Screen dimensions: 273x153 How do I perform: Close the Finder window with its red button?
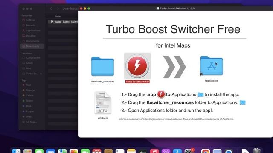[x=23, y=8]
